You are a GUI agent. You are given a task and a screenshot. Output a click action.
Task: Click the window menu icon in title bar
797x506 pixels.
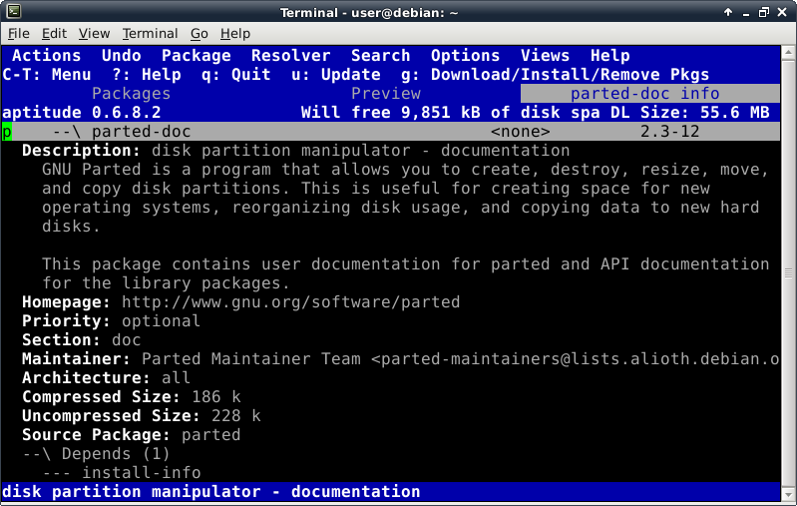click(12, 10)
